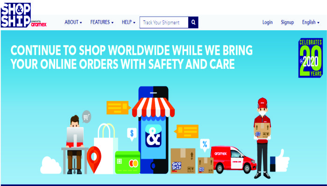Click the masked courier holding a box
Image resolution: width=327 pixels, height=186 pixels.
click(x=262, y=138)
